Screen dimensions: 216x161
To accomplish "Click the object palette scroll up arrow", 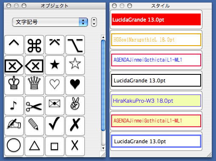I will point(103,37).
